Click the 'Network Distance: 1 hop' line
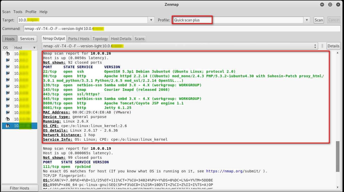 click(x=69, y=135)
